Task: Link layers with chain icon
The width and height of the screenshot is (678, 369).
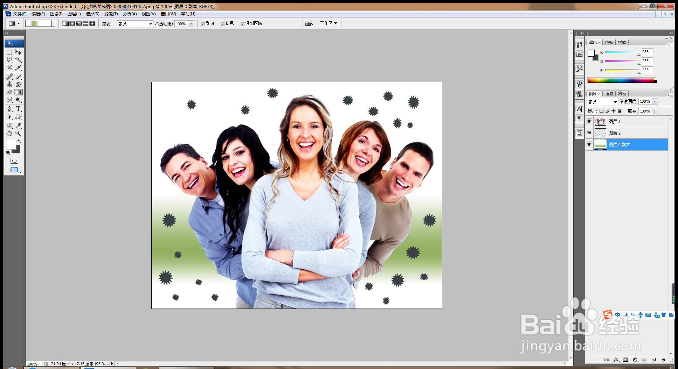Action: coord(606,360)
